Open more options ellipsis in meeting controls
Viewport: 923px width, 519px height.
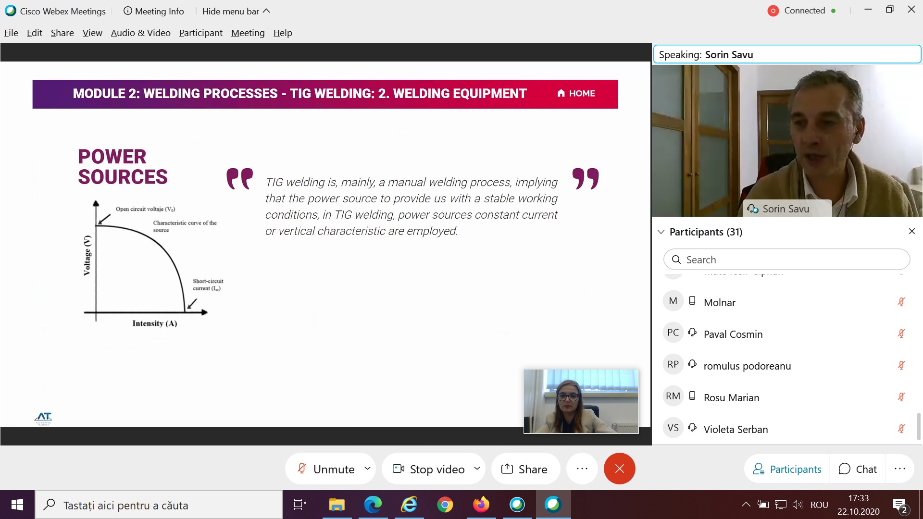pos(582,469)
